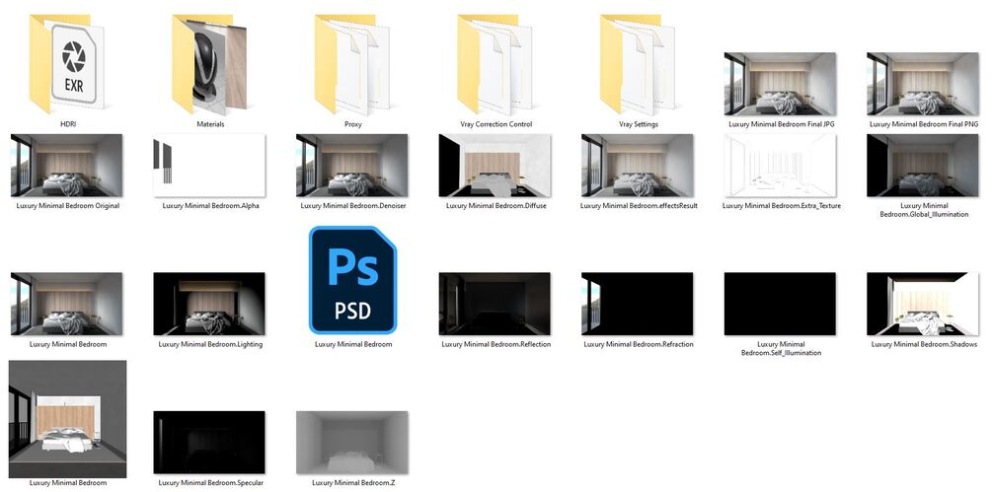Select the Luxury Minimal Bedroom.Denoiser image
The width and height of the screenshot is (992, 492).
[352, 165]
